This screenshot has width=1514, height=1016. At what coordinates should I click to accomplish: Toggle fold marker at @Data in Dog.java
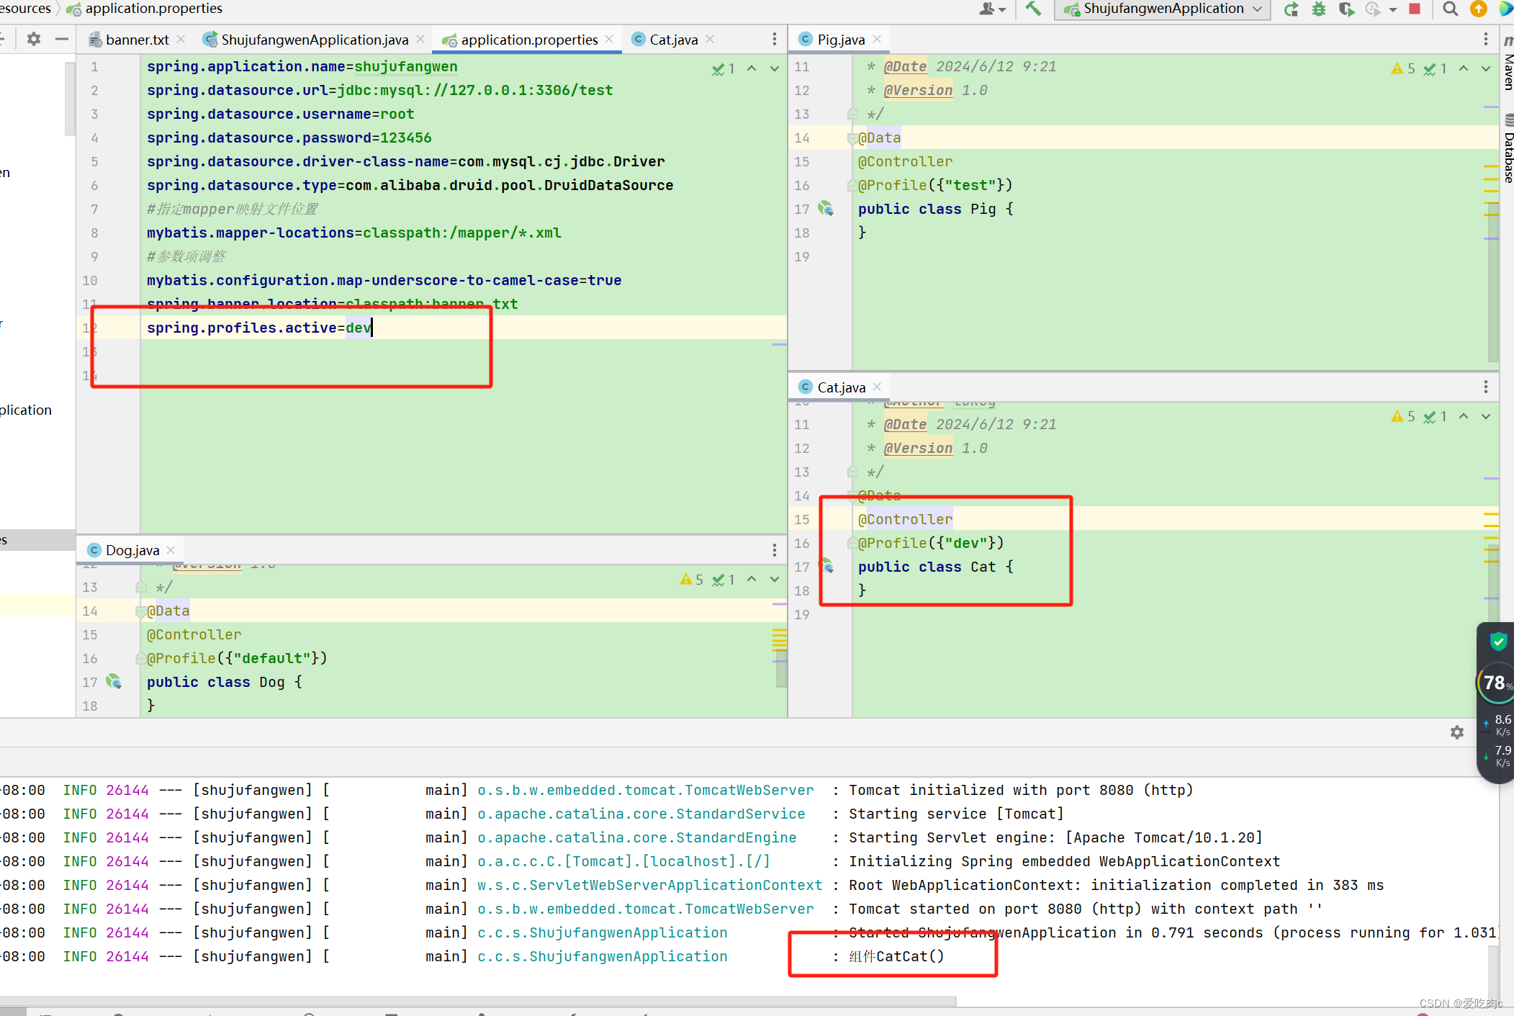click(x=140, y=611)
